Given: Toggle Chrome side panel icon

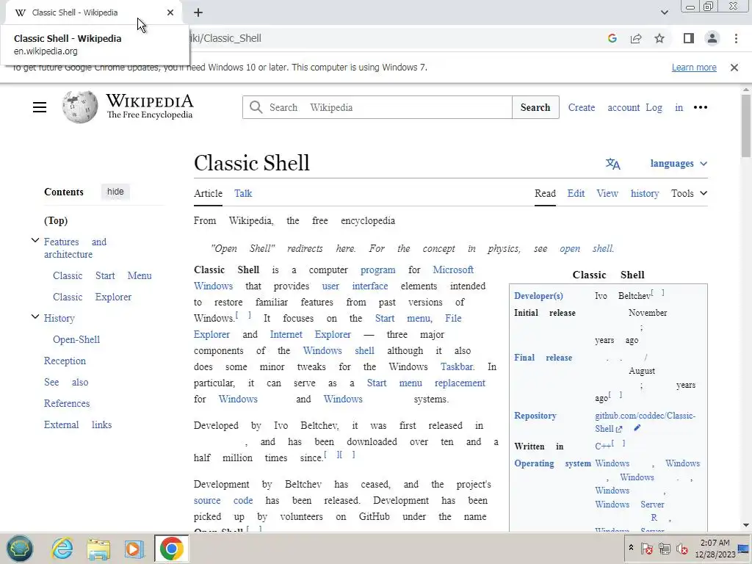Looking at the screenshot, I should click(x=689, y=38).
